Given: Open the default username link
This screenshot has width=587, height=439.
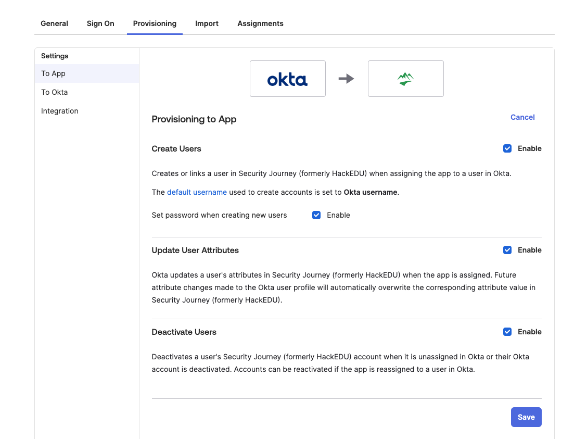Looking at the screenshot, I should [197, 192].
